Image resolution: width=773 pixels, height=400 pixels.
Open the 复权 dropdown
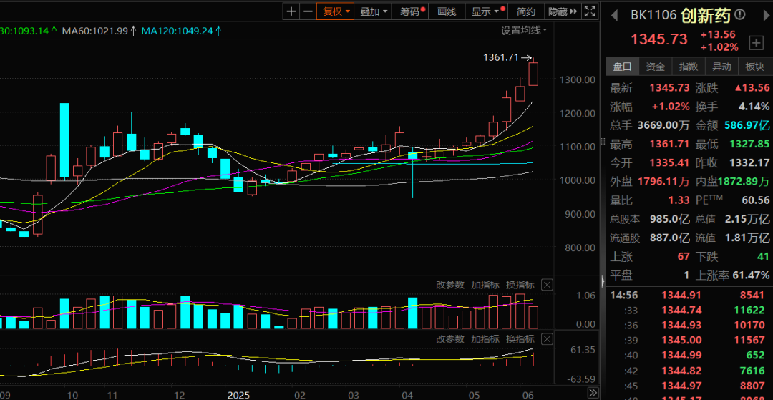click(336, 11)
